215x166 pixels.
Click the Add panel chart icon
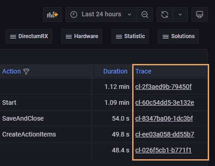coord(53,15)
